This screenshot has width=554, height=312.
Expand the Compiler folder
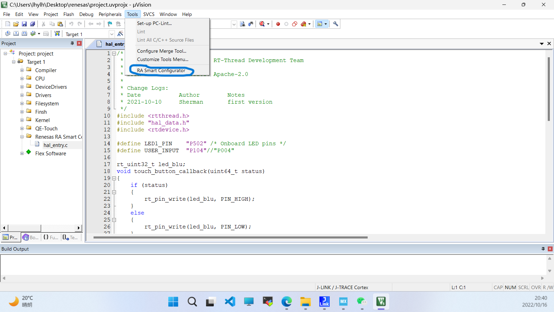point(22,70)
